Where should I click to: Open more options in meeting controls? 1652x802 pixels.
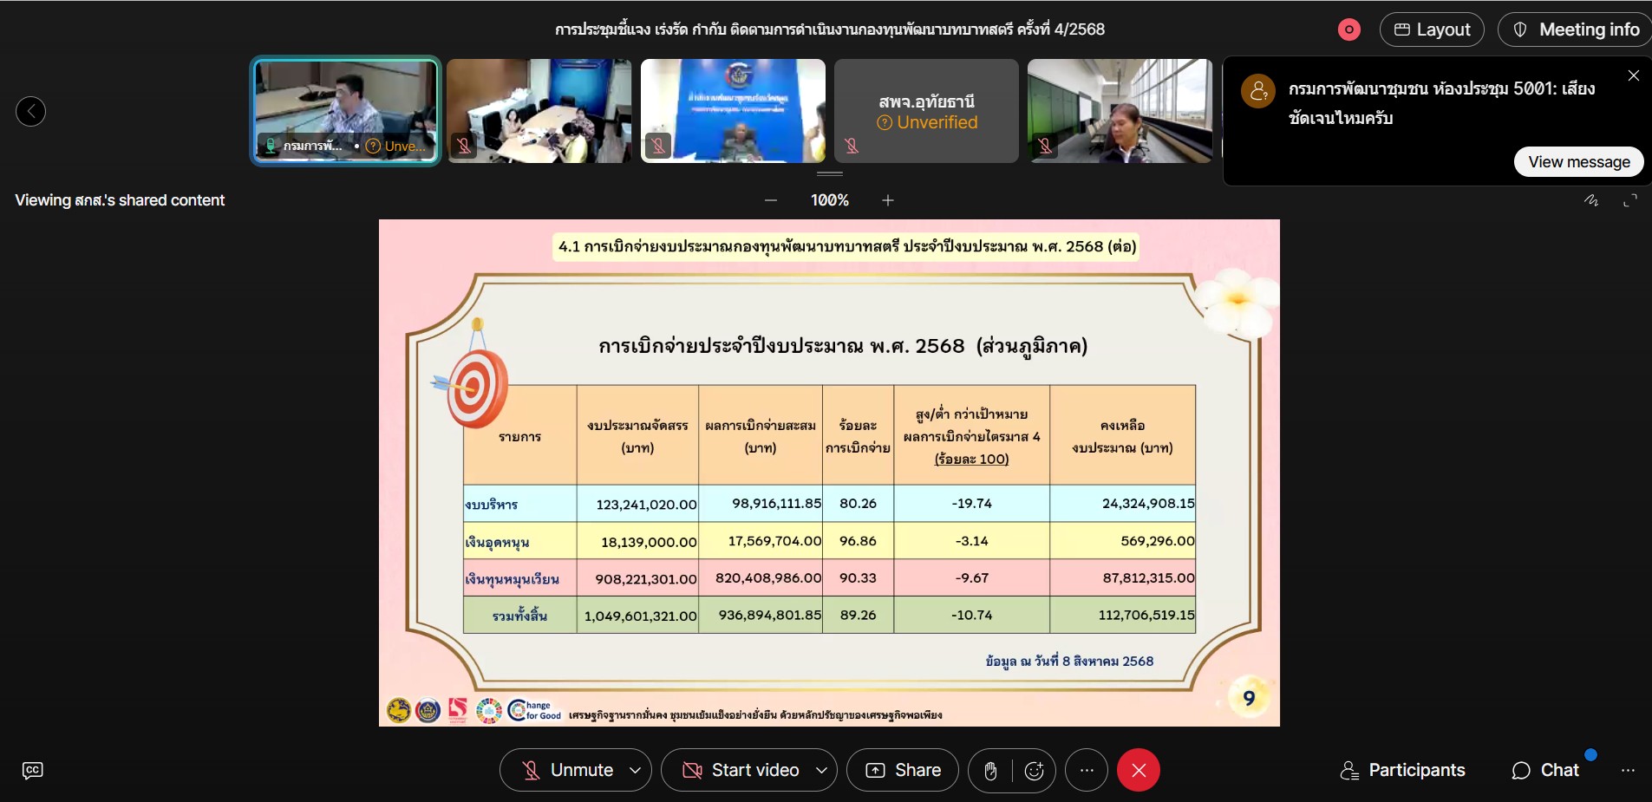[x=1087, y=770]
